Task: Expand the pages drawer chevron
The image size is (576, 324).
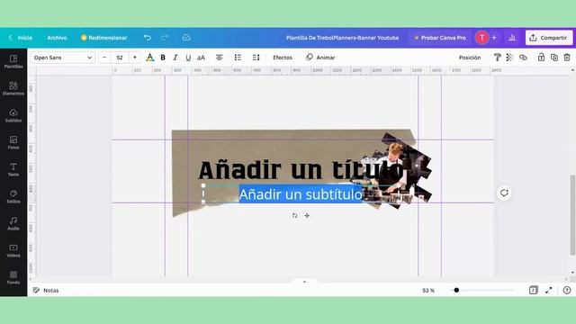Action: (x=304, y=282)
